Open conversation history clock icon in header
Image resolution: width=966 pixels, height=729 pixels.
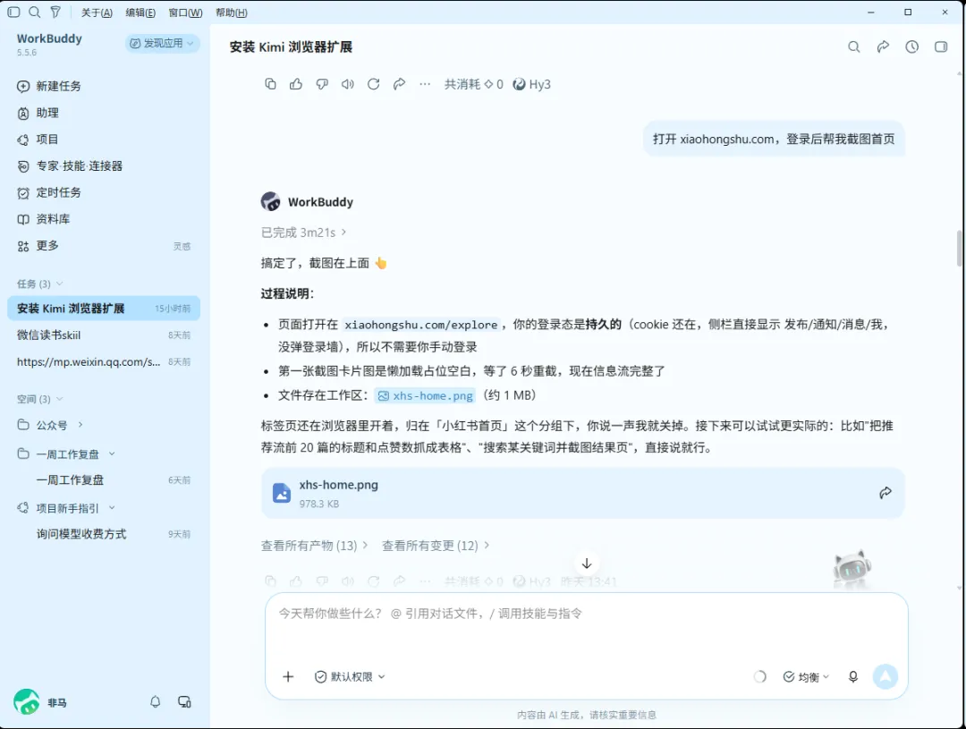pyautogui.click(x=911, y=47)
